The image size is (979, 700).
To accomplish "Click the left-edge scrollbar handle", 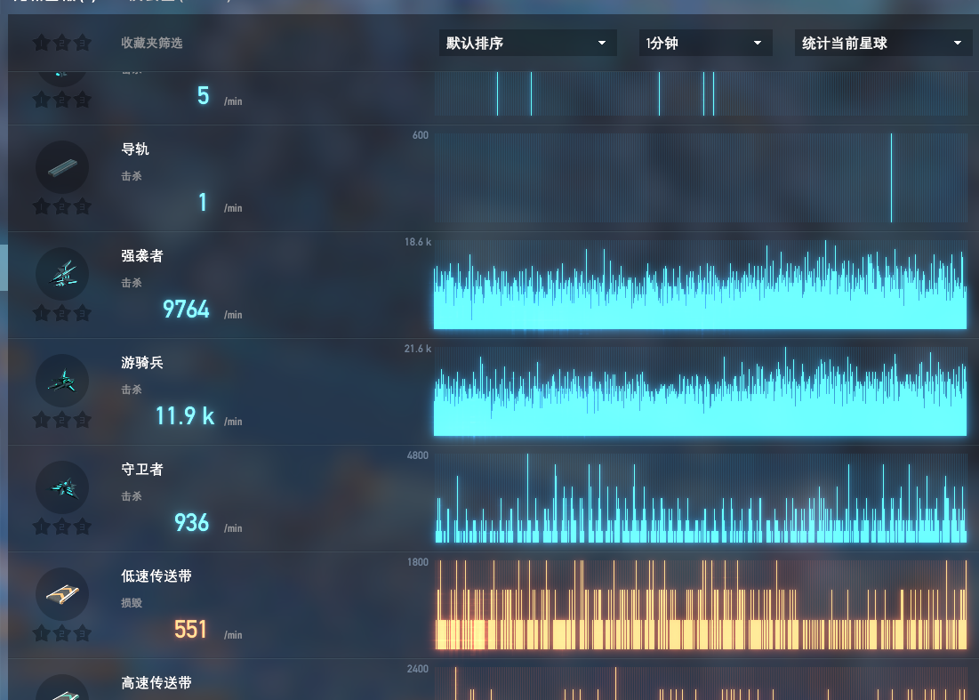I will click(4, 267).
